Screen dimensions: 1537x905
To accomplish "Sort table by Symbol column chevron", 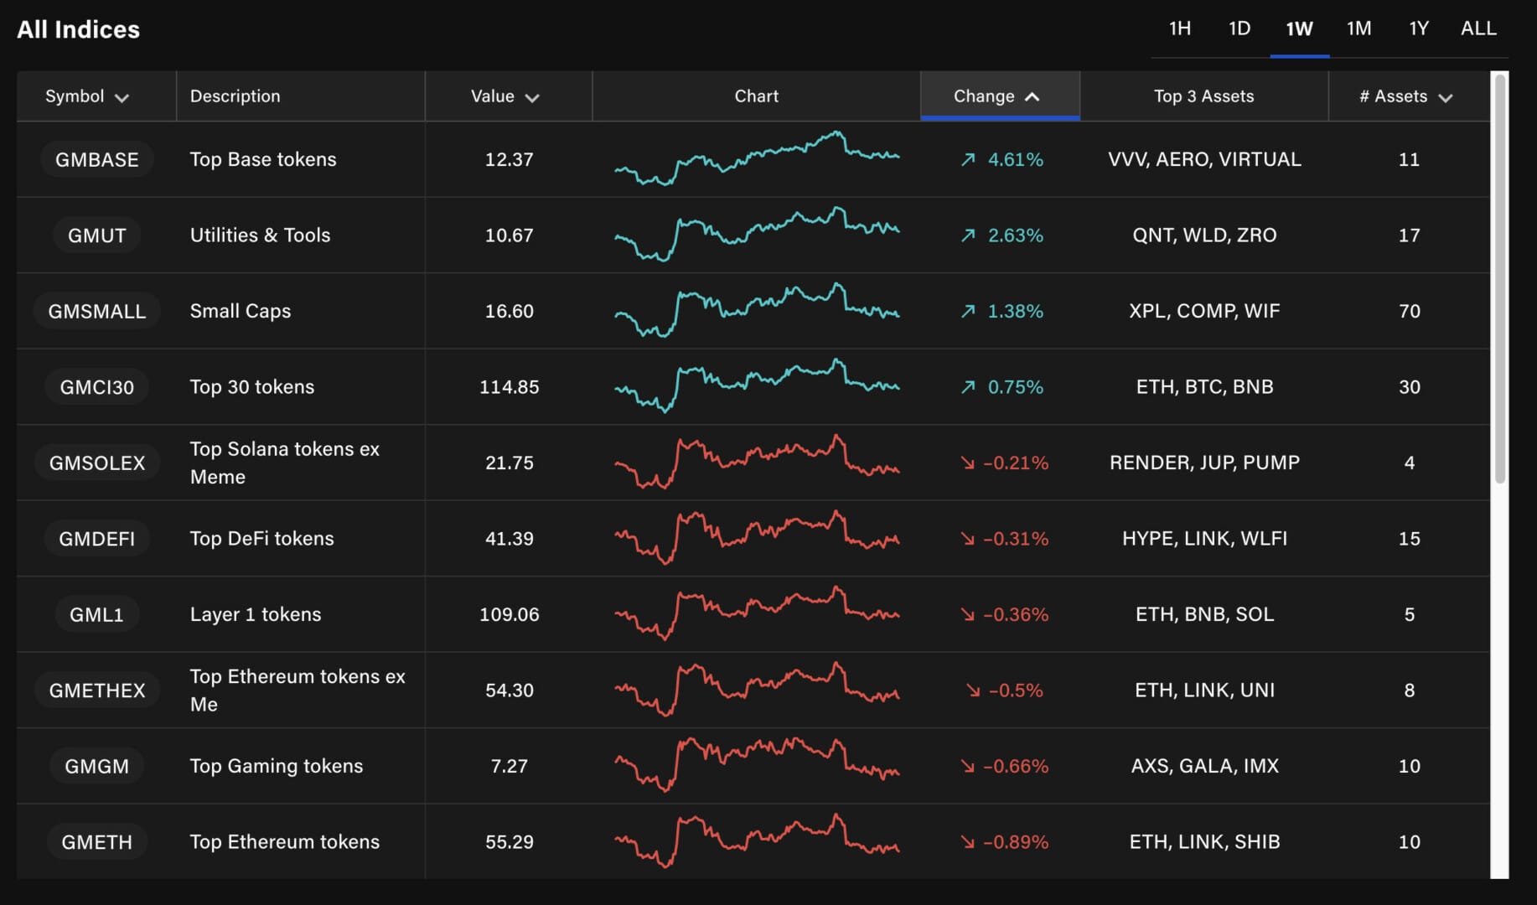I will 122,97.
